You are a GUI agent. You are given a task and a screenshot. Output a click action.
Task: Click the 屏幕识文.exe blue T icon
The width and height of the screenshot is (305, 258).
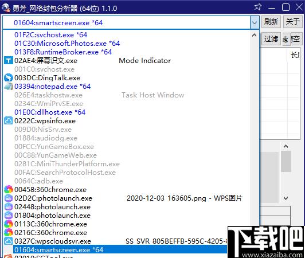click(x=9, y=61)
